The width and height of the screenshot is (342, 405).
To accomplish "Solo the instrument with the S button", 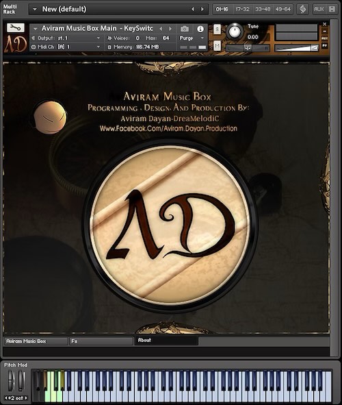I will [218, 29].
